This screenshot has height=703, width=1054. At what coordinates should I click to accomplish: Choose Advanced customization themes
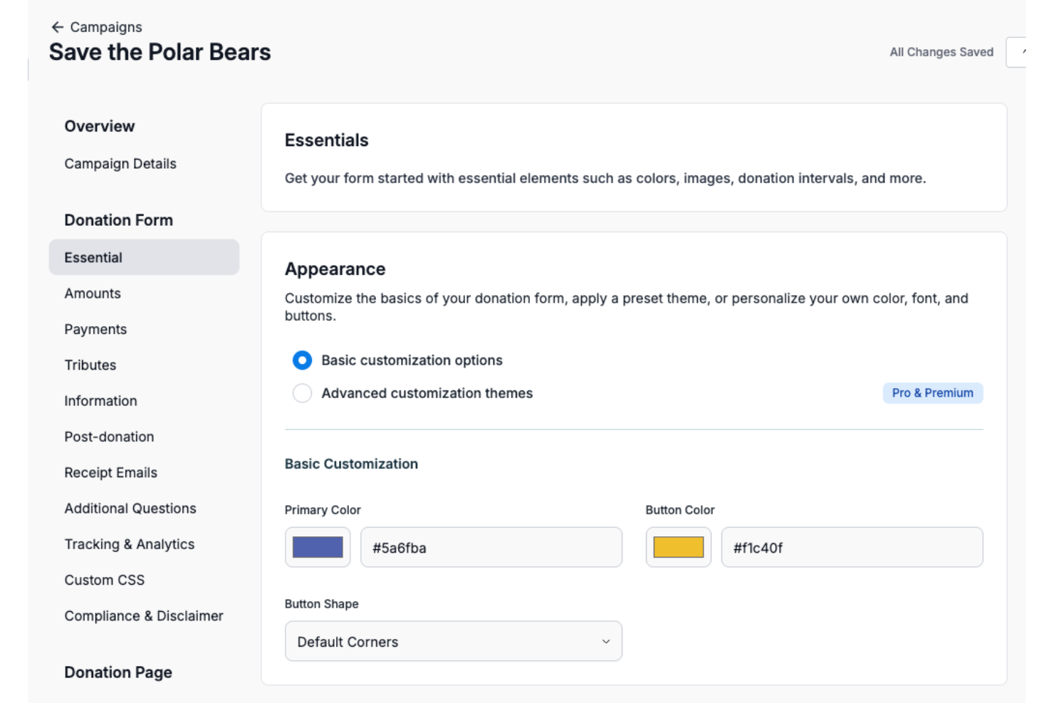click(x=302, y=392)
